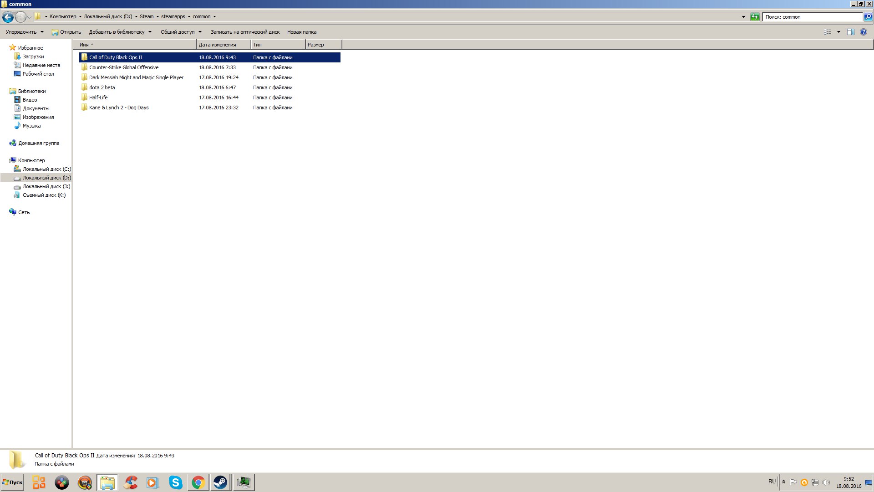This screenshot has width=874, height=492.
Task: Click the Сеть network icon
Action: coord(13,212)
